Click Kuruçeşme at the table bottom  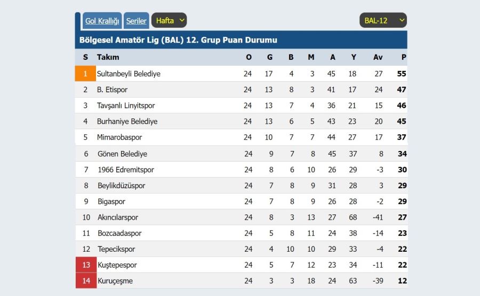115,281
